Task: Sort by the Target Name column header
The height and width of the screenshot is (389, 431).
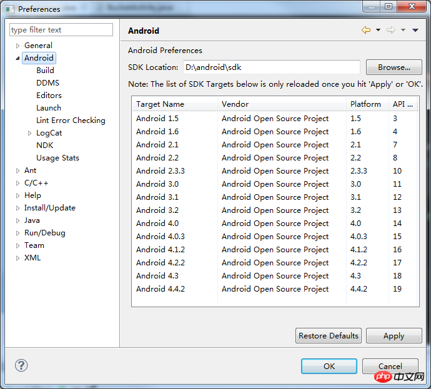Action: click(x=175, y=104)
